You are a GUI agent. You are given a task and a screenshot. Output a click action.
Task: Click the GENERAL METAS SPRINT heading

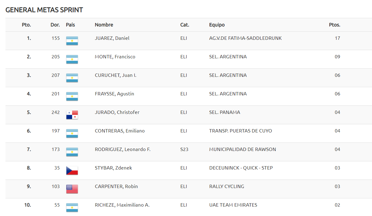(44, 10)
